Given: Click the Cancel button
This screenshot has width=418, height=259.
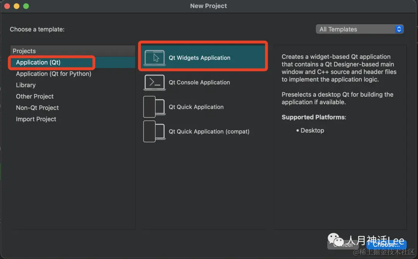Looking at the screenshot, I should click(x=343, y=244).
